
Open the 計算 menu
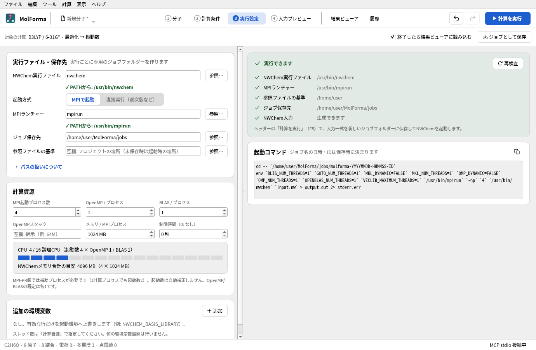[x=67, y=4]
